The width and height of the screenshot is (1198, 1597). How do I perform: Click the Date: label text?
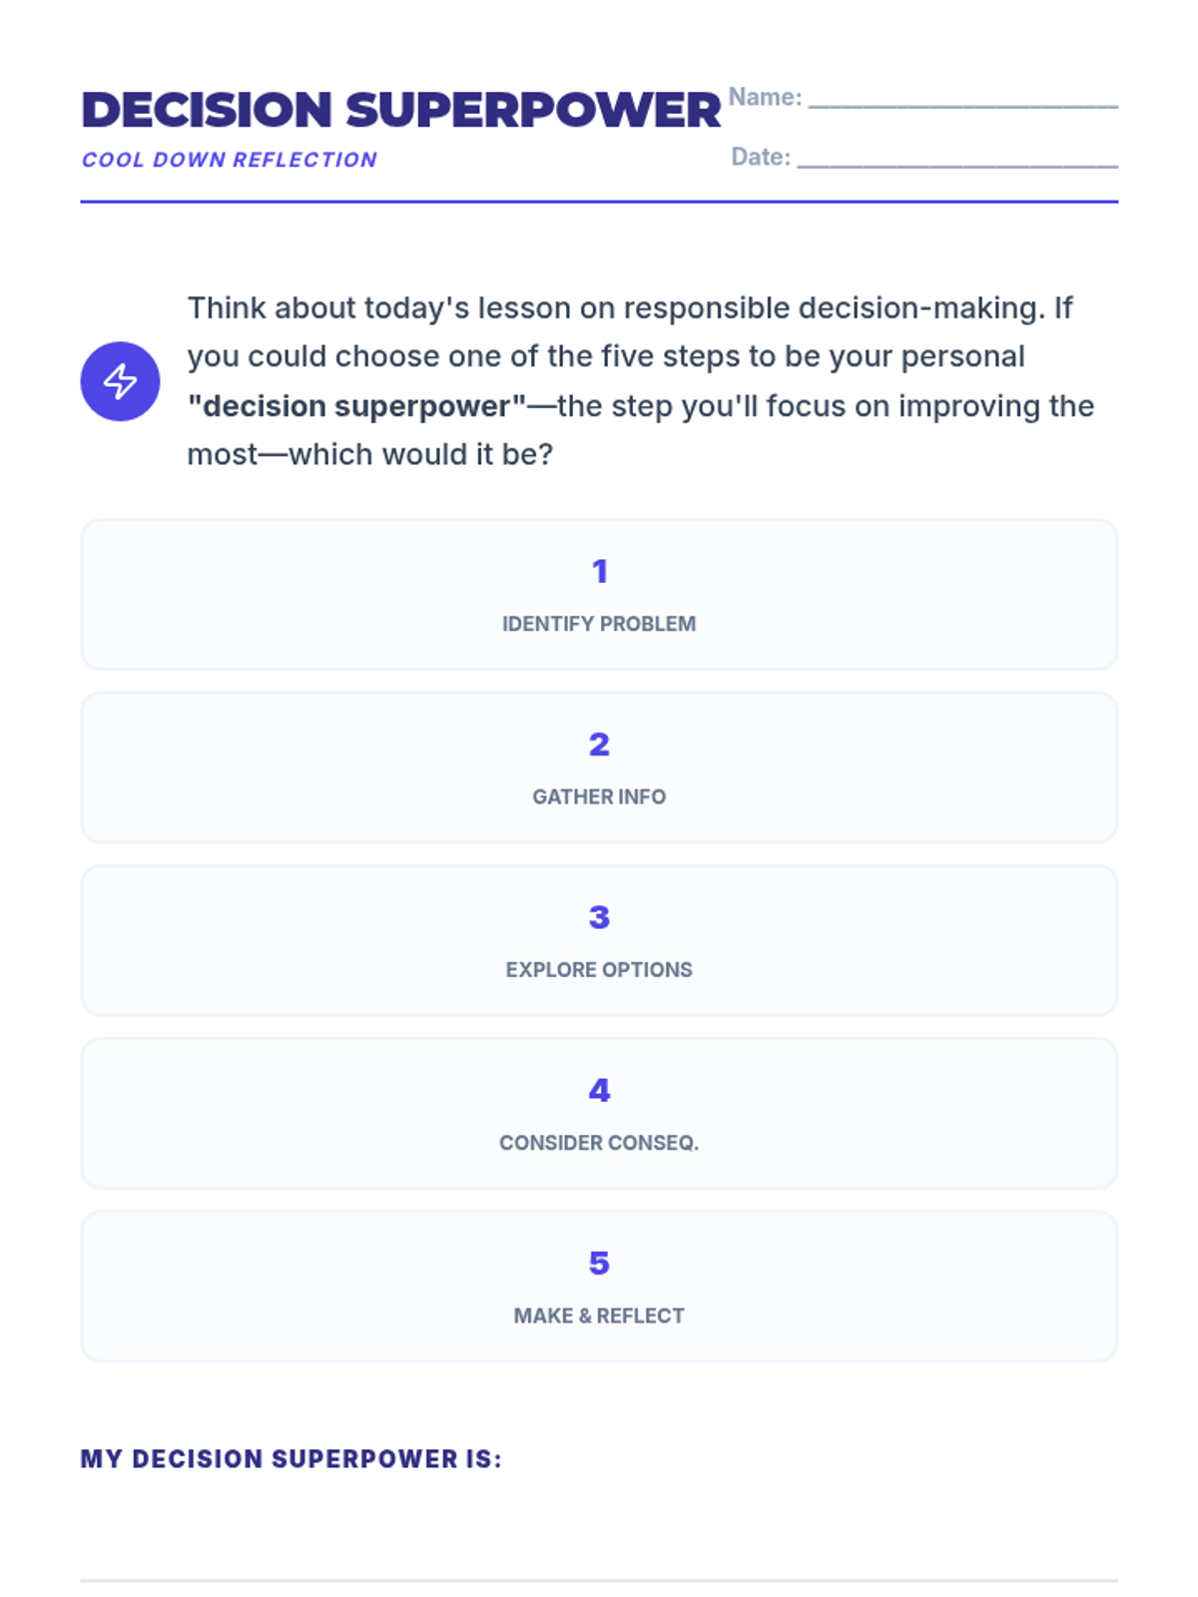click(761, 157)
